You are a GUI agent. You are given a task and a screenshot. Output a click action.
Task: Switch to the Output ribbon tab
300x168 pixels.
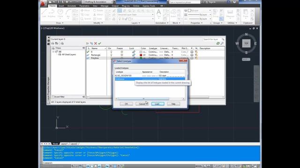coord(115,6)
